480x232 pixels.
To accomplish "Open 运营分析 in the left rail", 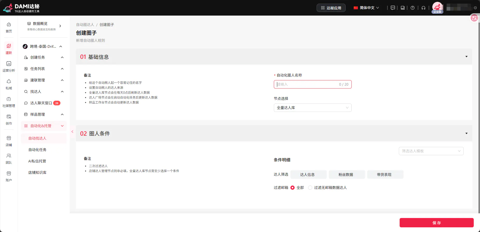I will pos(9,67).
